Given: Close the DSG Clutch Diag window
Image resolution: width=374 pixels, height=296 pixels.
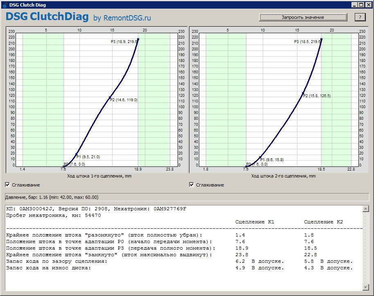Looking at the screenshot, I should tap(368, 5).
